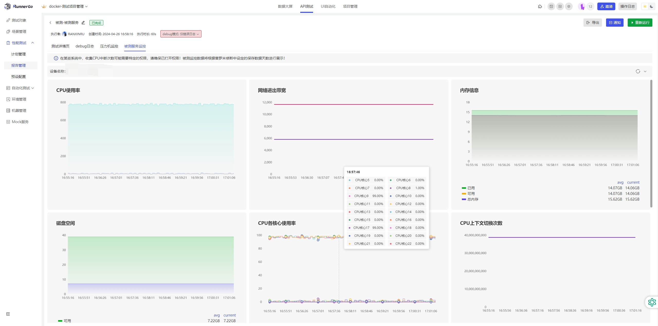Toggle the 总内存 memory legend series
This screenshot has height=326, width=658.
click(470, 199)
